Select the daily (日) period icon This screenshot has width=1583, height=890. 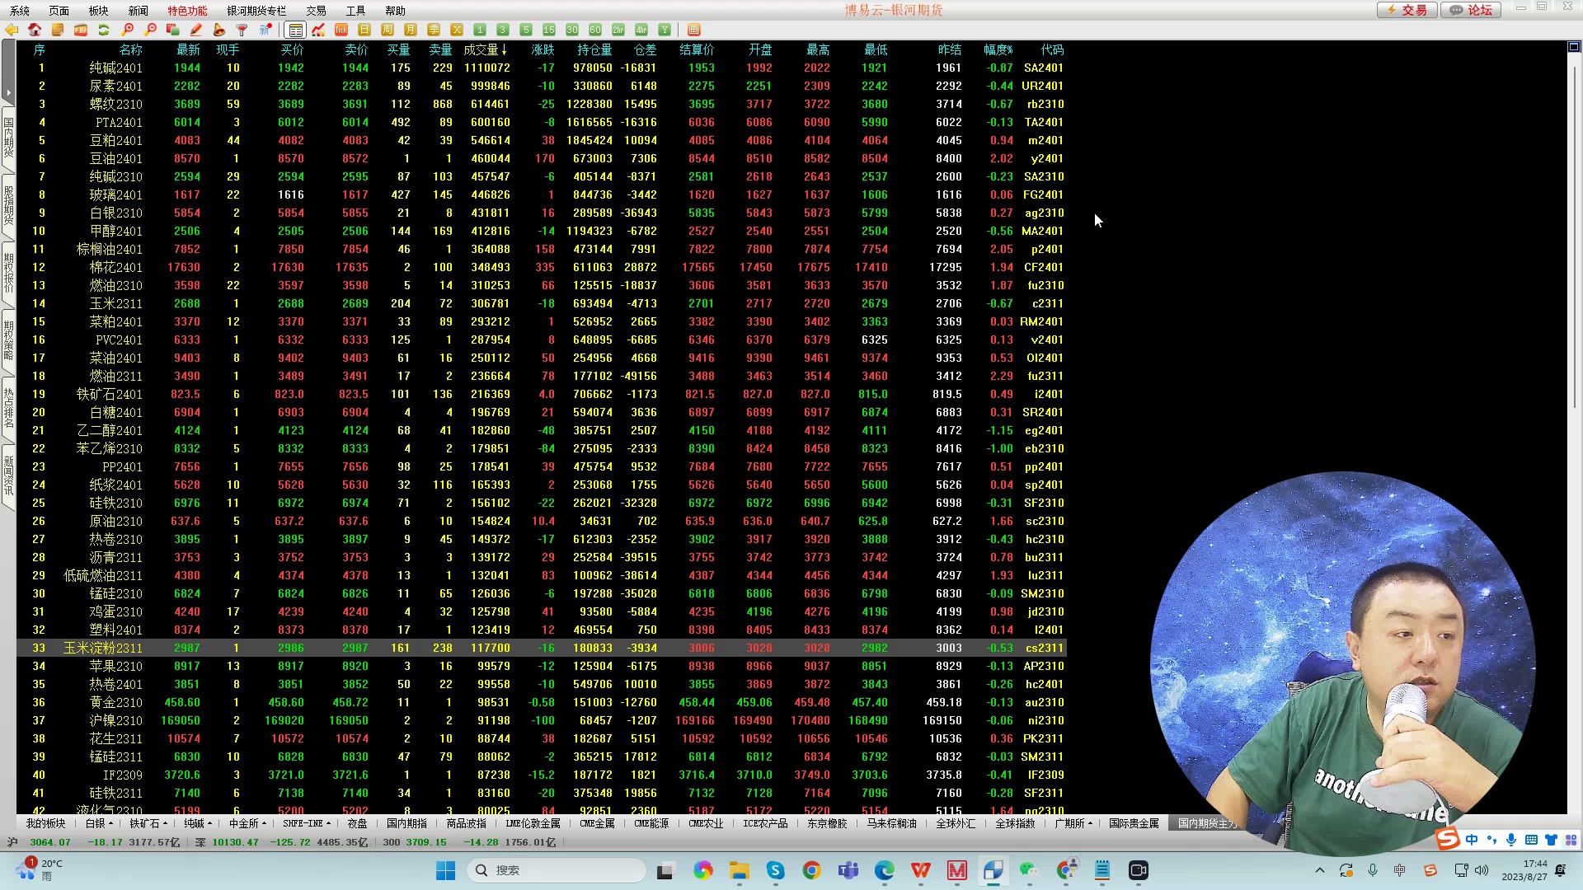[x=364, y=30]
